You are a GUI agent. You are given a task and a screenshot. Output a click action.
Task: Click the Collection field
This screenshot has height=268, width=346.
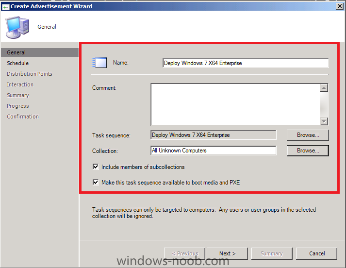(213, 151)
